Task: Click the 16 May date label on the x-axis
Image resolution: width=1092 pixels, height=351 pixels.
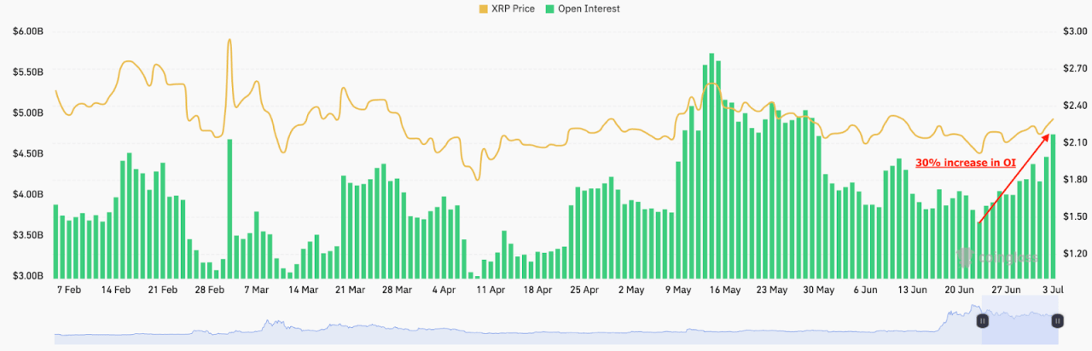Action: 725,290
